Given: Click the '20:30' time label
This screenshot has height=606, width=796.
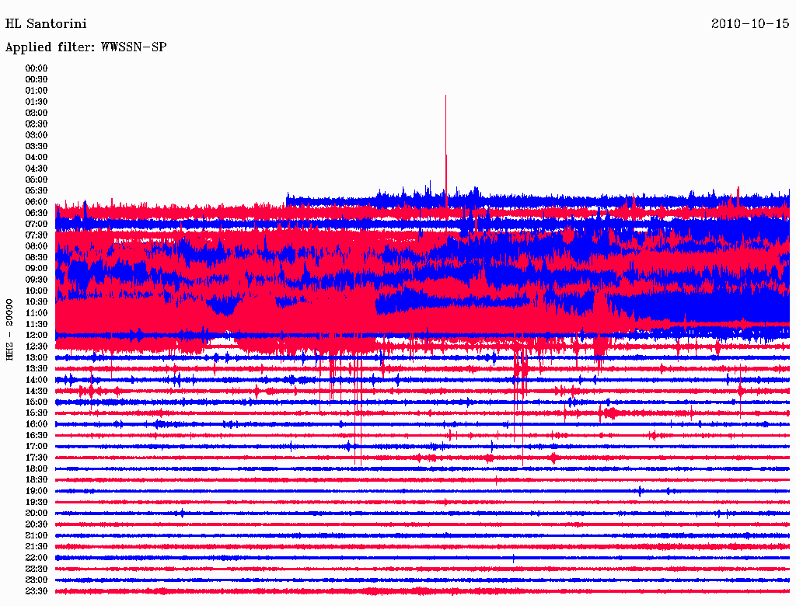Looking at the screenshot, I should tap(37, 524).
